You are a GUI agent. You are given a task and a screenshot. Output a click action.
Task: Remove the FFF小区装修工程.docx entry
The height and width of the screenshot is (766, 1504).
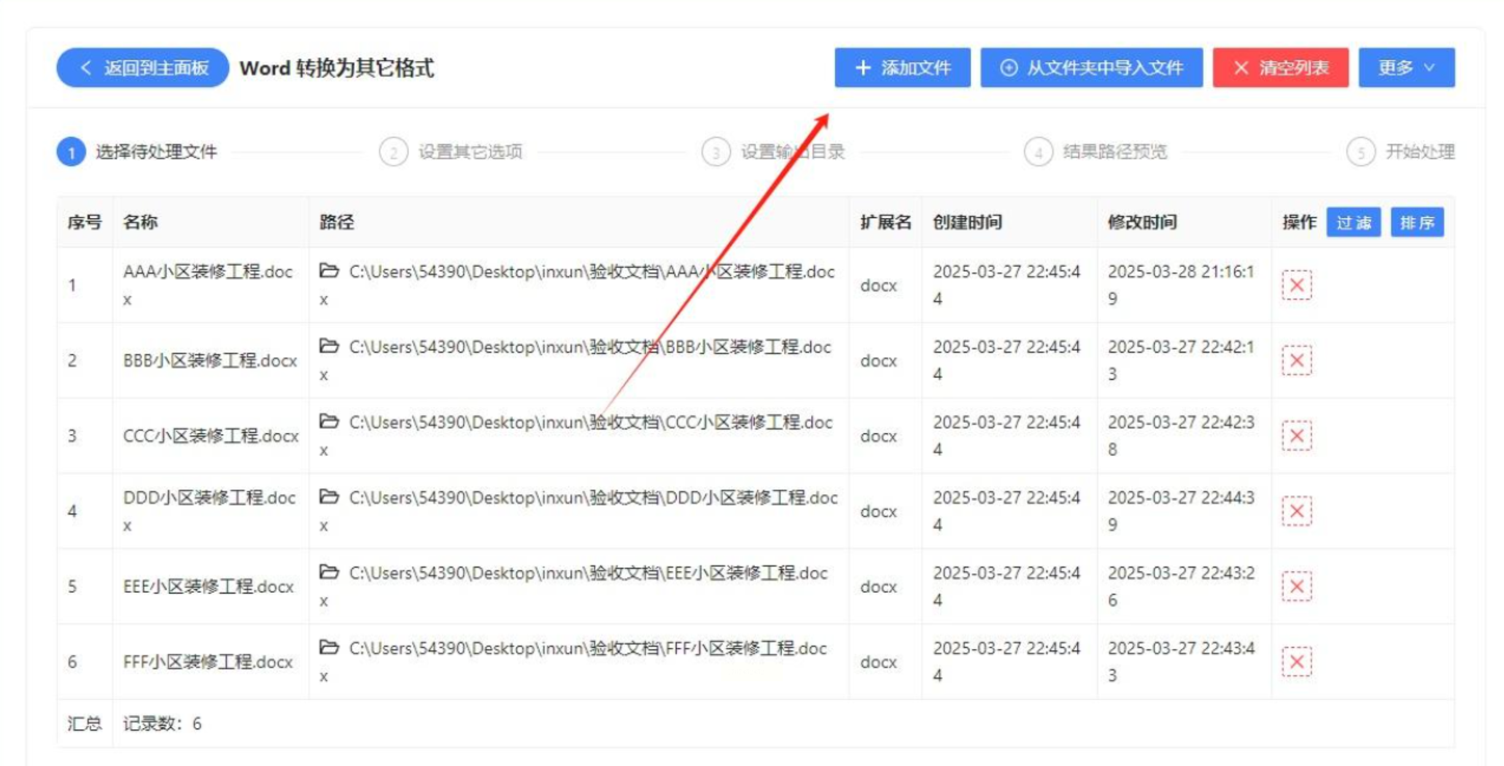coord(1296,662)
